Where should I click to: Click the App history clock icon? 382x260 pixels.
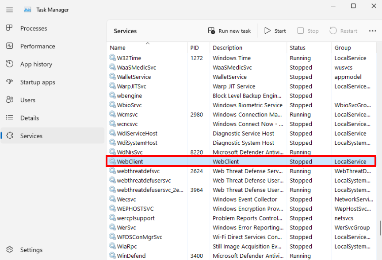10,64
